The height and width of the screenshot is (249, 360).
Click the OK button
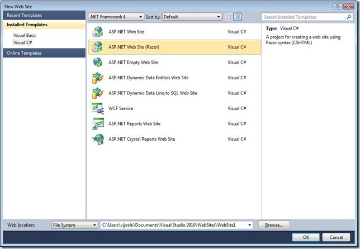tap(306, 237)
